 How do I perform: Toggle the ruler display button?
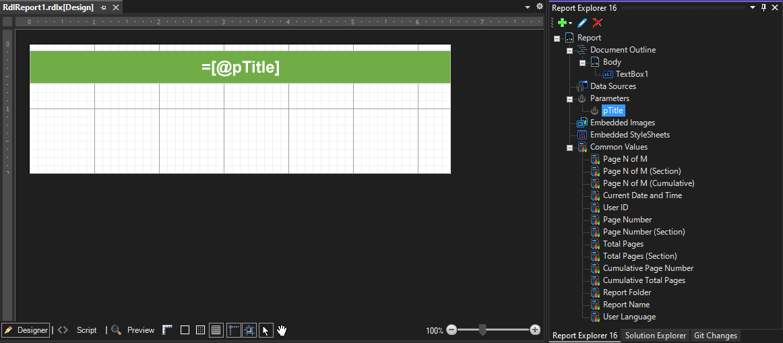[x=168, y=330]
